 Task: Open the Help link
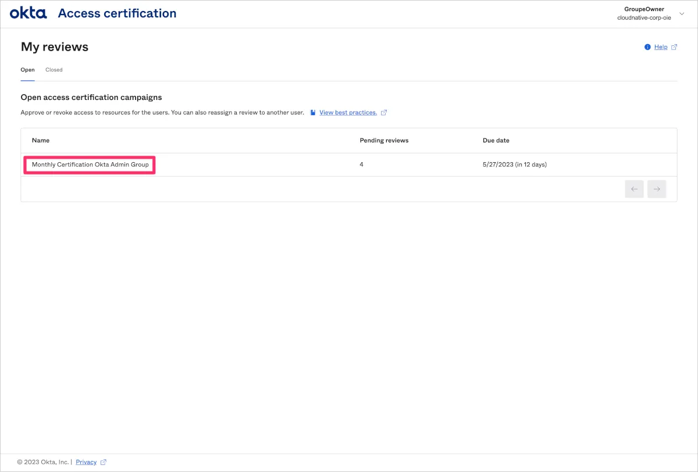(x=661, y=47)
